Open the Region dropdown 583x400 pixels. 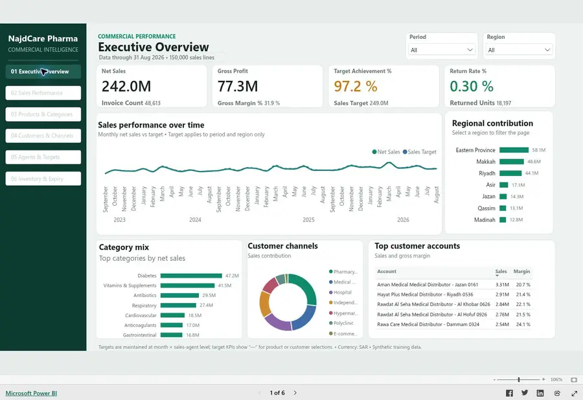519,50
